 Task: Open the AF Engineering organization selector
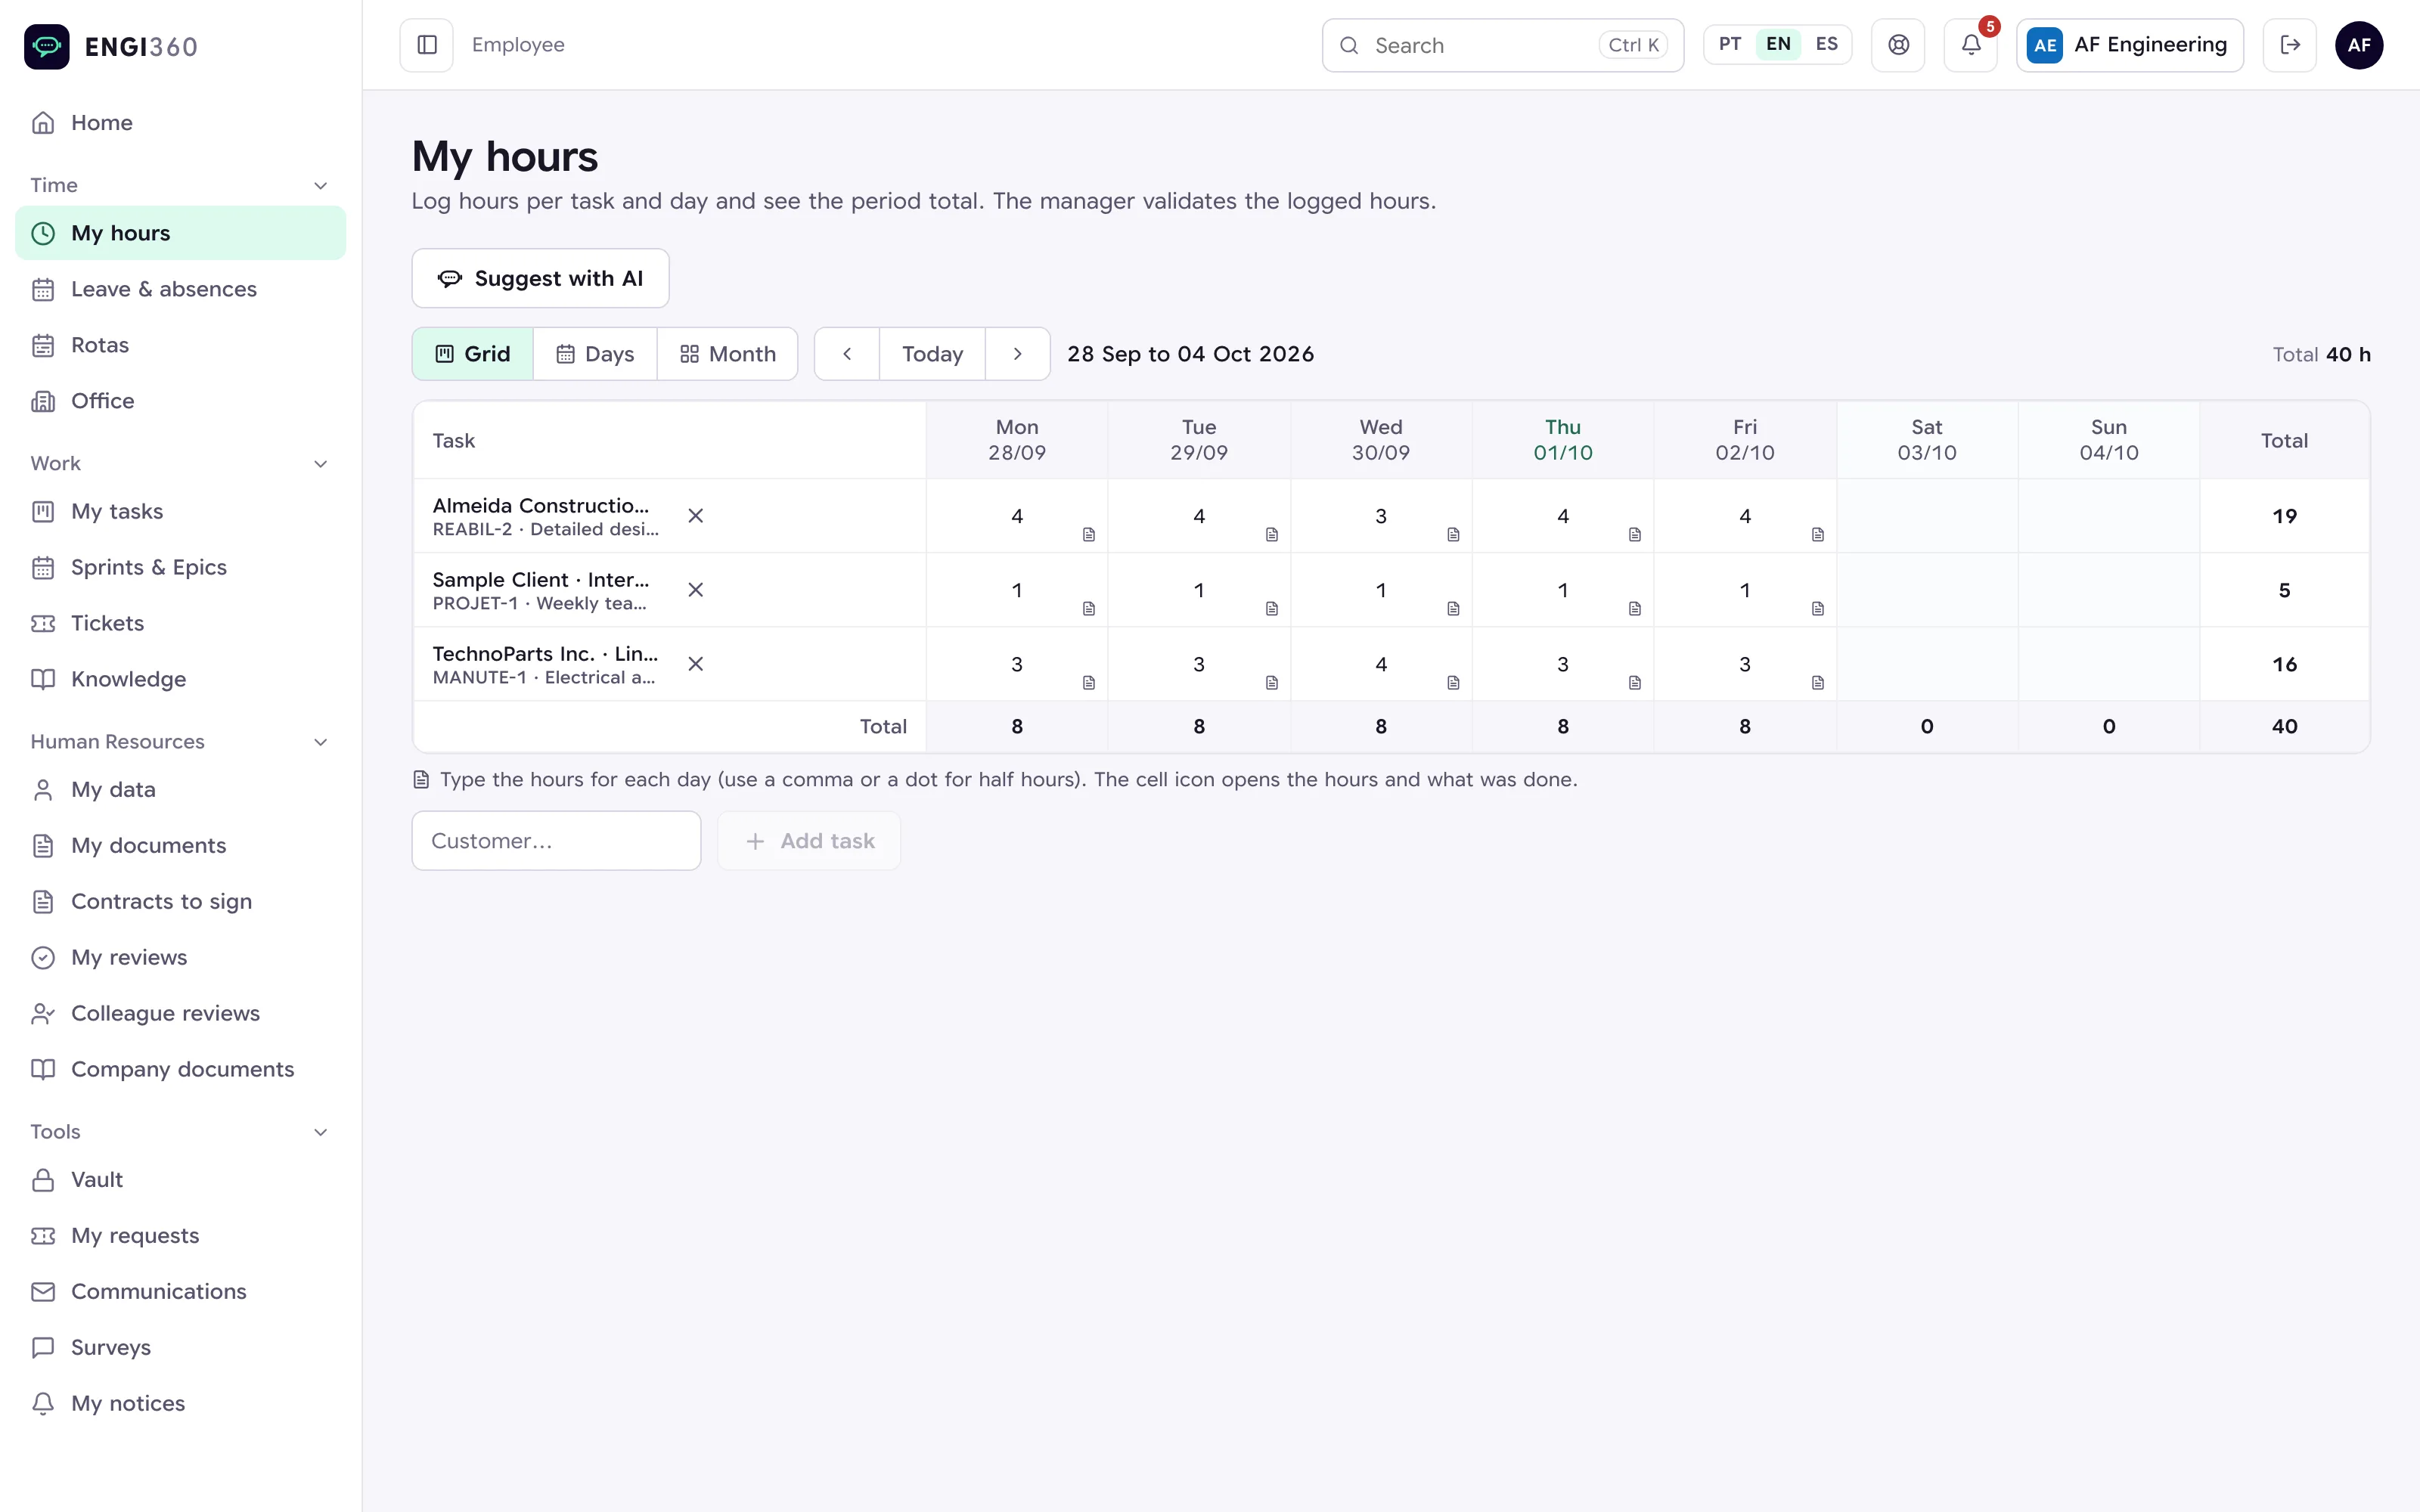2129,45
